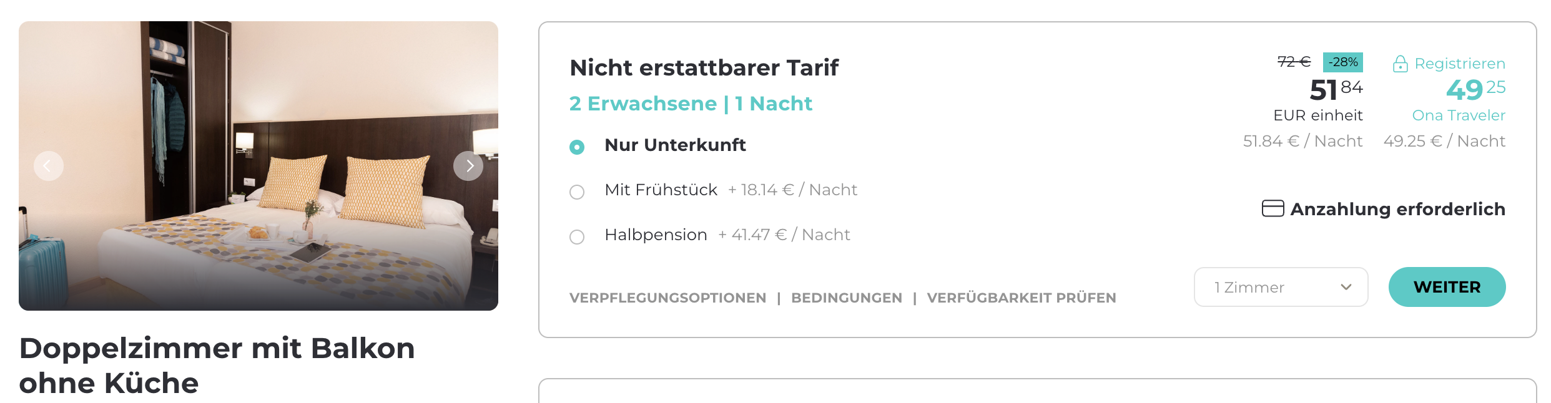Expand room count using the chevron arrow
The width and height of the screenshot is (1551, 403).
tap(1346, 287)
